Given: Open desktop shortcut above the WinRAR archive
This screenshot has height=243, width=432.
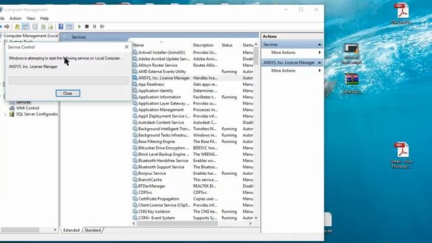Looking at the screenshot, I should pyautogui.click(x=352, y=54).
